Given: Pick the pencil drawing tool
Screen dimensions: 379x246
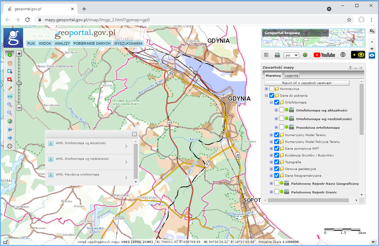Looking at the screenshot, I should tap(10, 88).
